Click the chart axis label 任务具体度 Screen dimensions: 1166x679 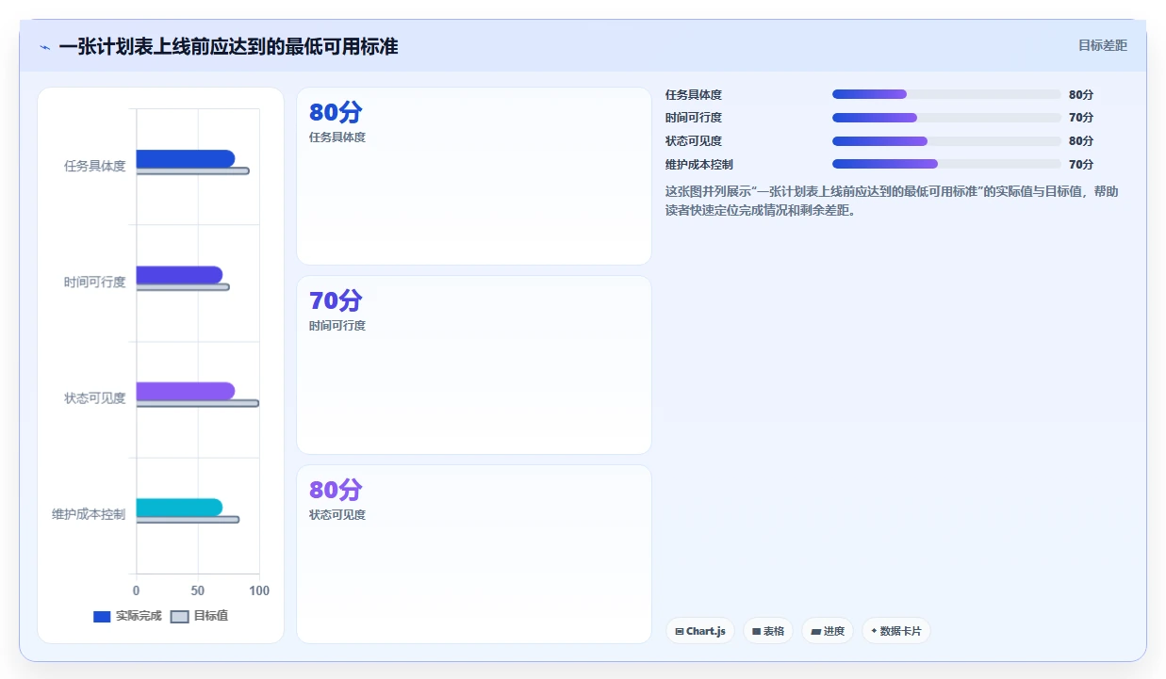[x=94, y=166]
